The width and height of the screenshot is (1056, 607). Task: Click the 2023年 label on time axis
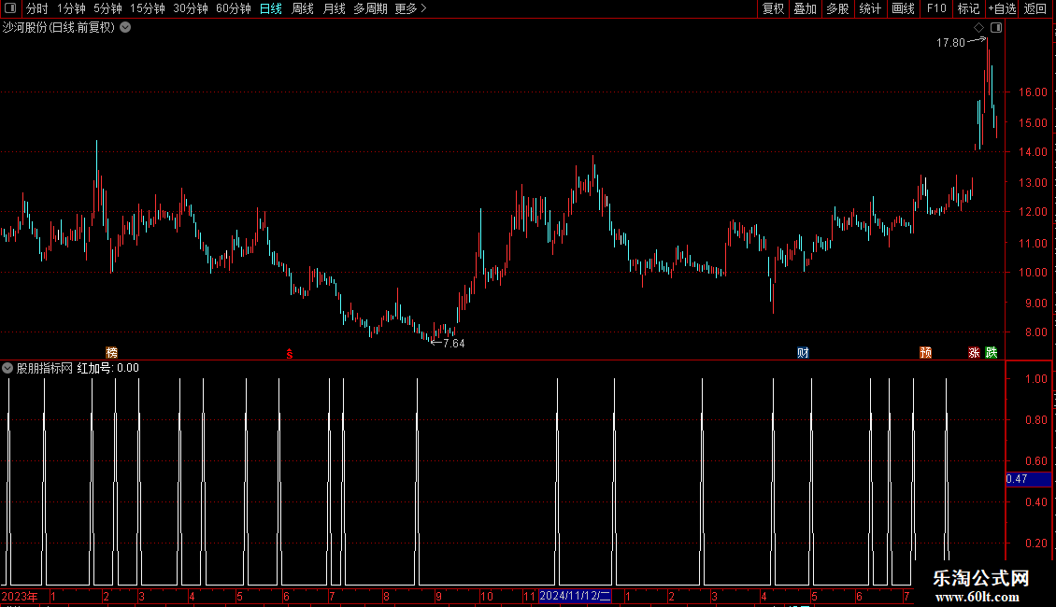coord(20,596)
